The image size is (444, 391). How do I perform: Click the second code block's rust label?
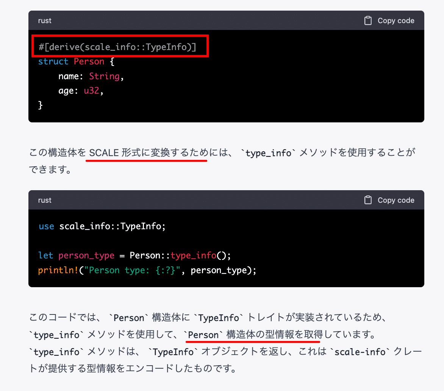click(45, 200)
